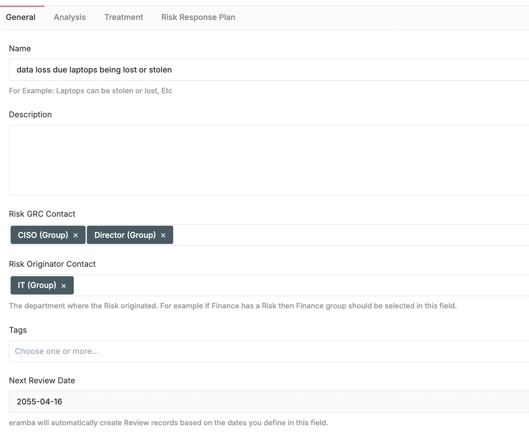Click into the Name text field
The height and width of the screenshot is (444, 529).
(x=269, y=70)
